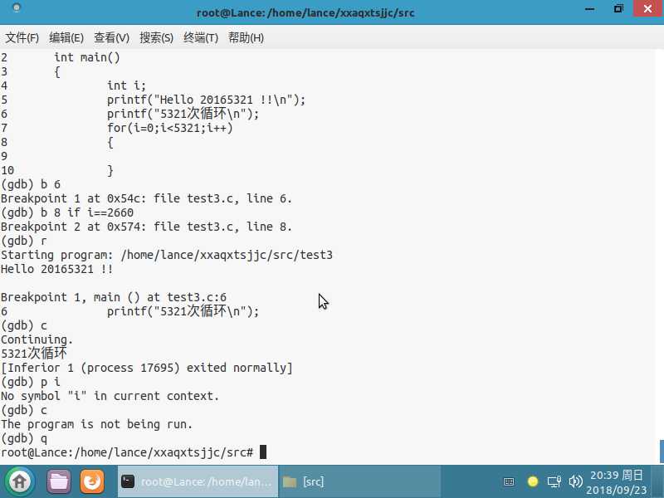
Task: Open the 搜索(S) menu
Action: 157,38
